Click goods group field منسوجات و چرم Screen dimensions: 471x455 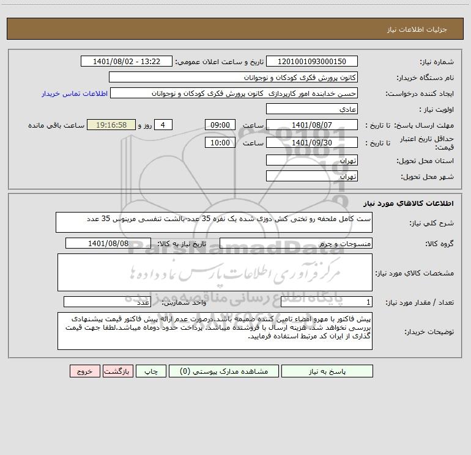[x=296, y=243]
